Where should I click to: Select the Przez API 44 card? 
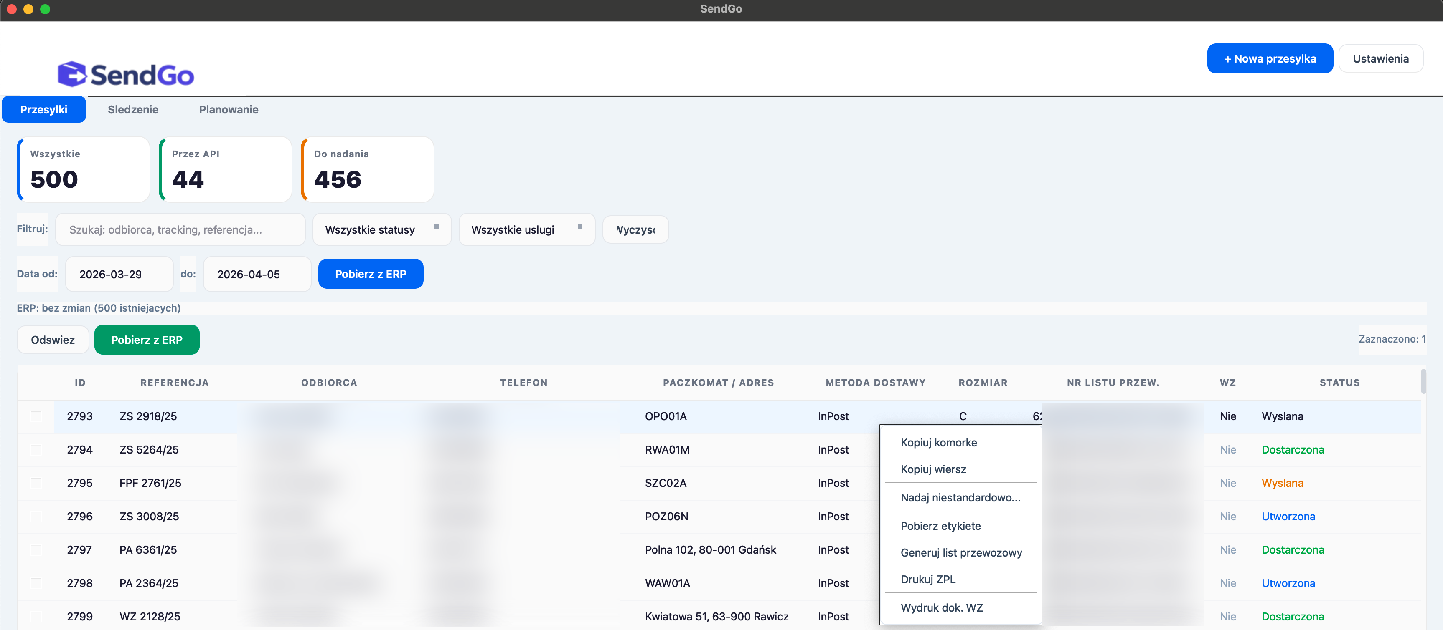pos(225,169)
